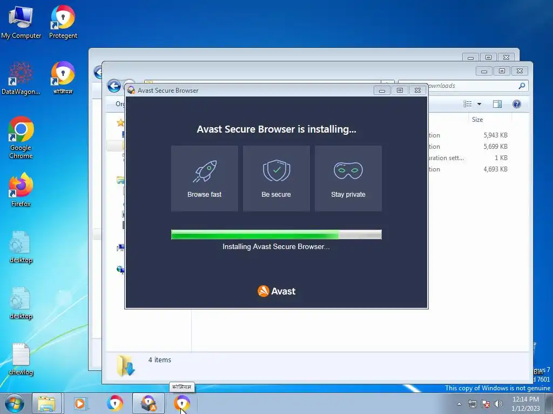The width and height of the screenshot is (553, 414).
Task: Open the network tray icon
Action: tap(472, 404)
